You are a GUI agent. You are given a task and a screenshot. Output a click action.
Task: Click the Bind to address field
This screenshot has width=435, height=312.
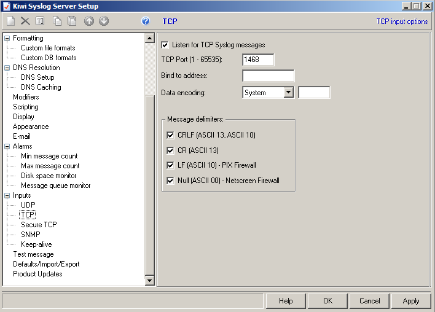(x=268, y=76)
